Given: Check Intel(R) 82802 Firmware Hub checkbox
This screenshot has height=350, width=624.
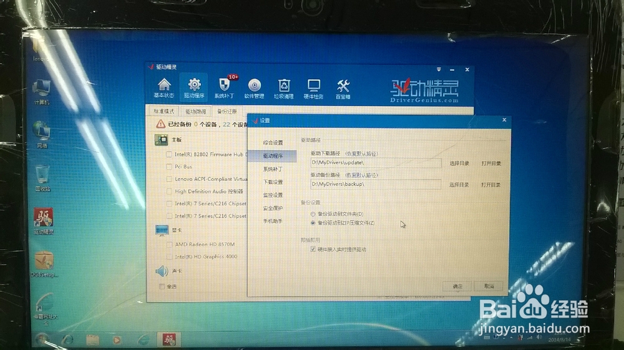Looking at the screenshot, I should click(168, 154).
